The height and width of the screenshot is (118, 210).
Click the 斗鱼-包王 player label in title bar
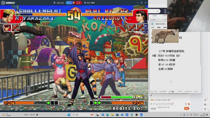[x=59, y=3]
